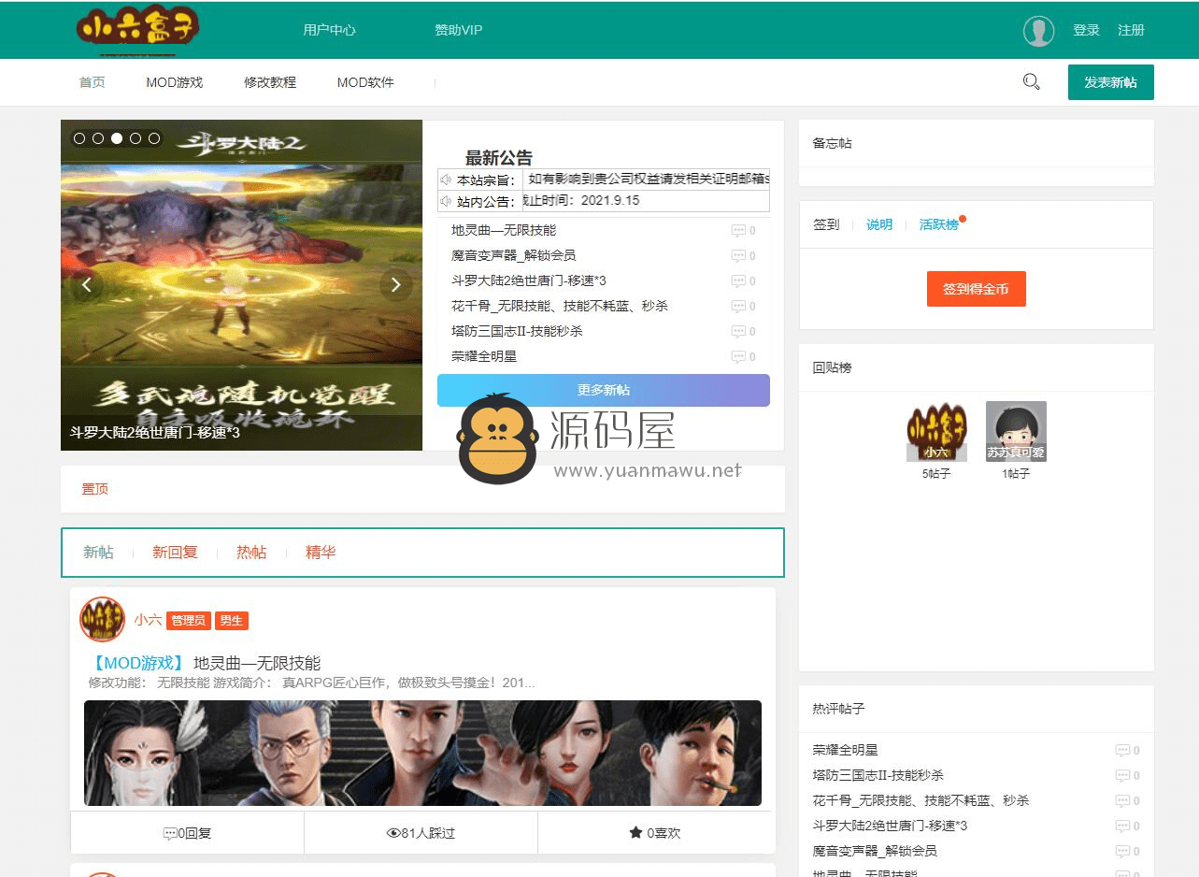
Task: Click 签到得金币 button
Action: point(976,289)
